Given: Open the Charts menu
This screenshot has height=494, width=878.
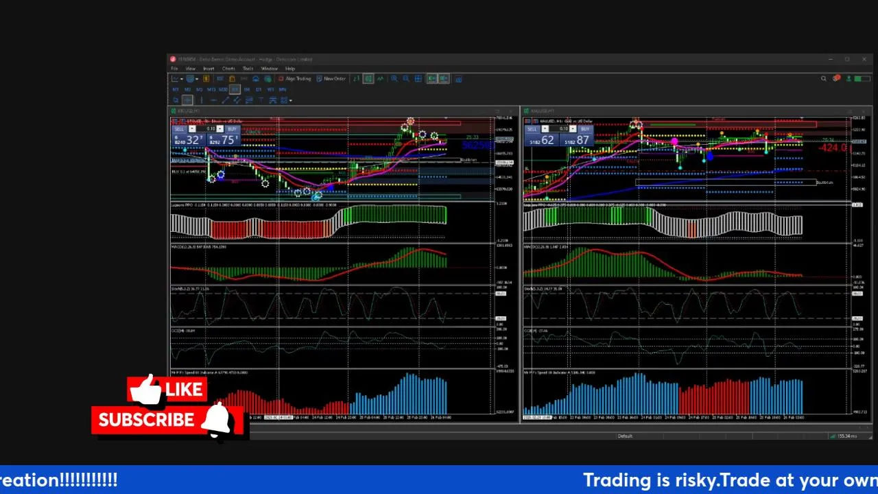Looking at the screenshot, I should click(x=228, y=69).
